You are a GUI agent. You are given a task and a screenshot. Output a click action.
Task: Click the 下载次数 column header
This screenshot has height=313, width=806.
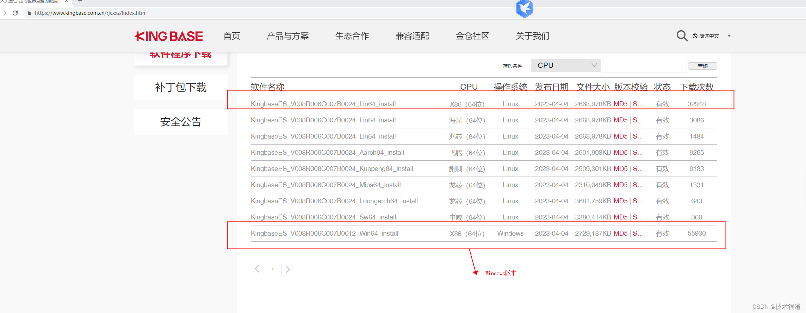click(696, 87)
